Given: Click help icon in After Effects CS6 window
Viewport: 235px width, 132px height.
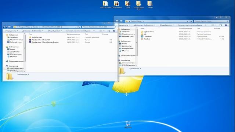Looking at the screenshot, I should [114, 31].
